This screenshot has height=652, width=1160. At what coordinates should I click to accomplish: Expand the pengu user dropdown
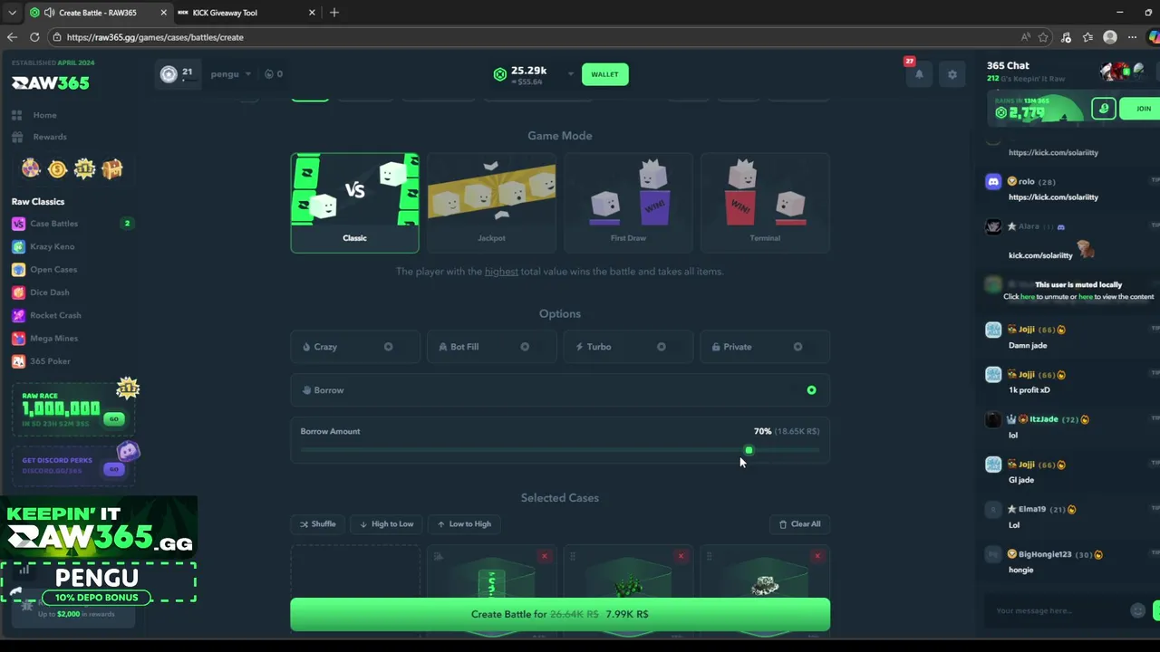click(x=231, y=74)
